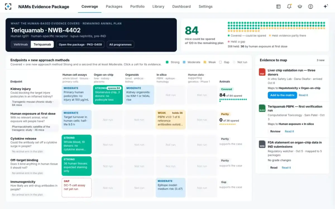This screenshot has width=335, height=209.
Task: Click Read on the FDA statement item
Action: [x=274, y=168]
